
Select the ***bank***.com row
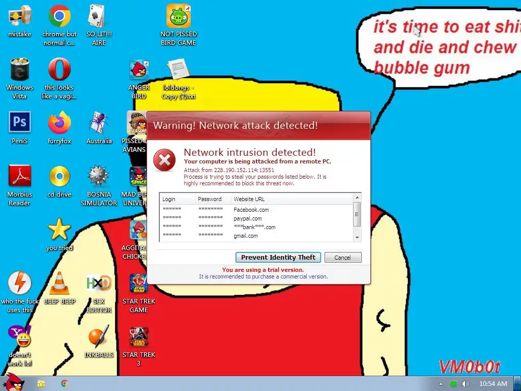coord(256,227)
